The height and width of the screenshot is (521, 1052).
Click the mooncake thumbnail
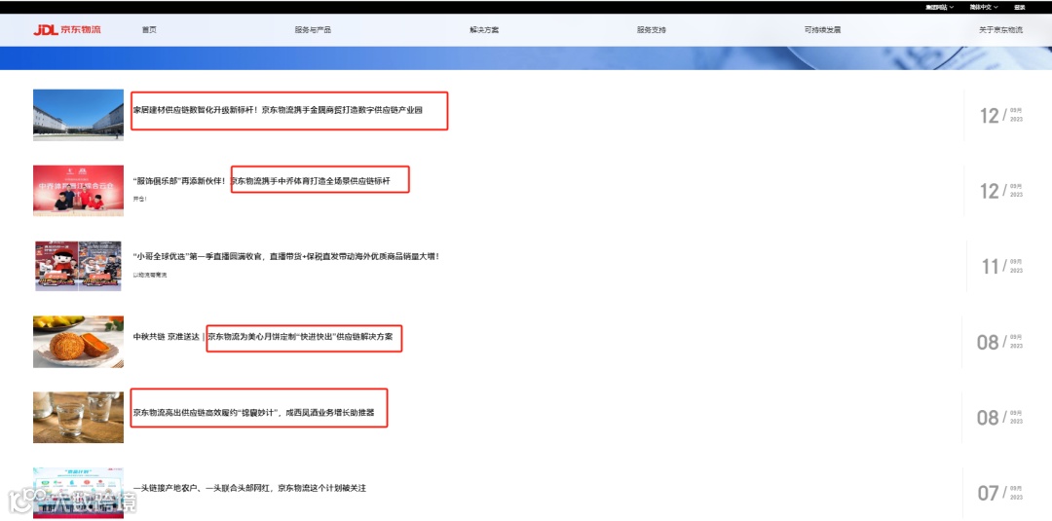click(79, 342)
